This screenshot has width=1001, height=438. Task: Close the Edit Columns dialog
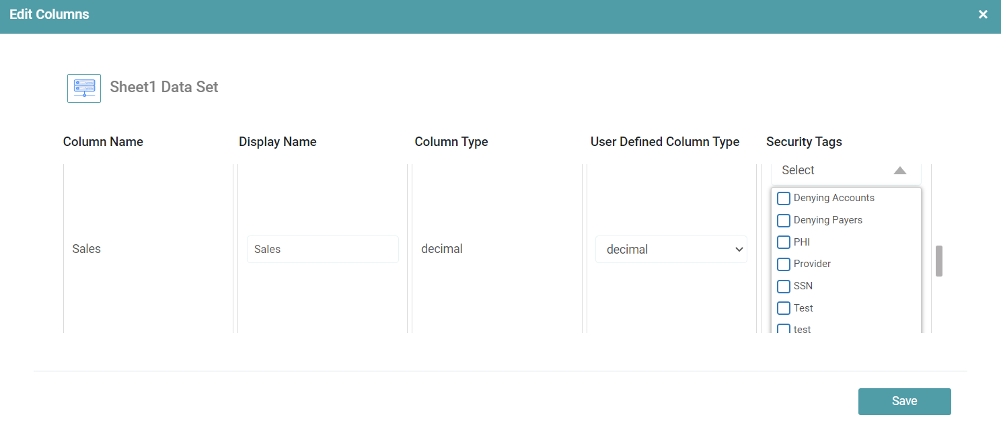[983, 14]
